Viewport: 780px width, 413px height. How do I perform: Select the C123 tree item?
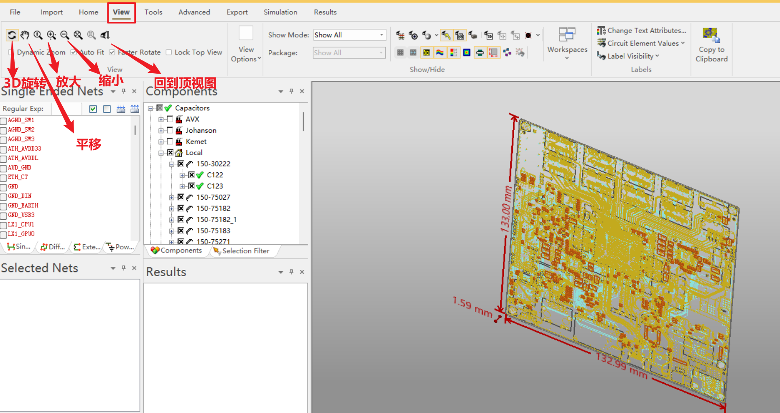pyautogui.click(x=215, y=186)
